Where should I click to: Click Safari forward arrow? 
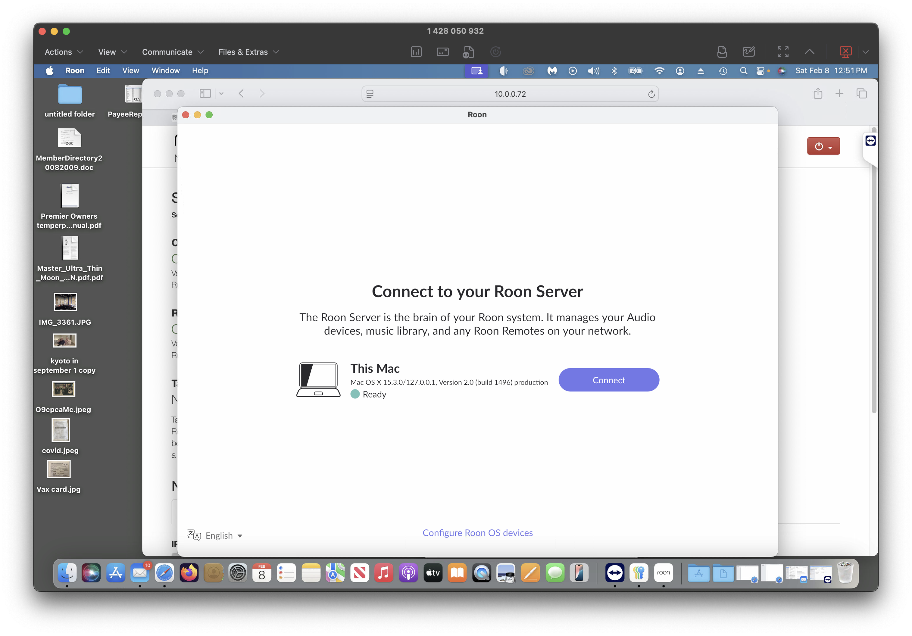click(x=262, y=93)
